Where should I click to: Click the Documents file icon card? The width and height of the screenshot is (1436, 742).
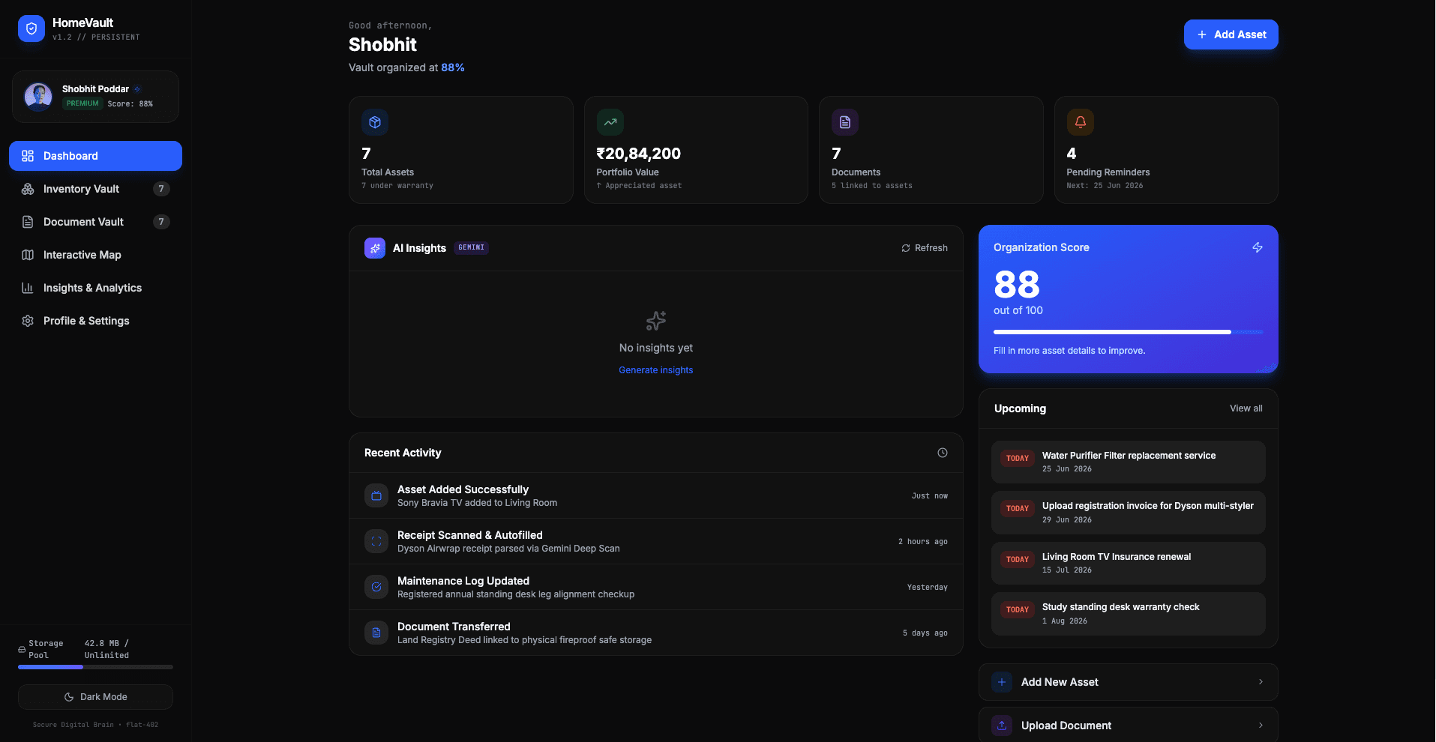point(845,122)
